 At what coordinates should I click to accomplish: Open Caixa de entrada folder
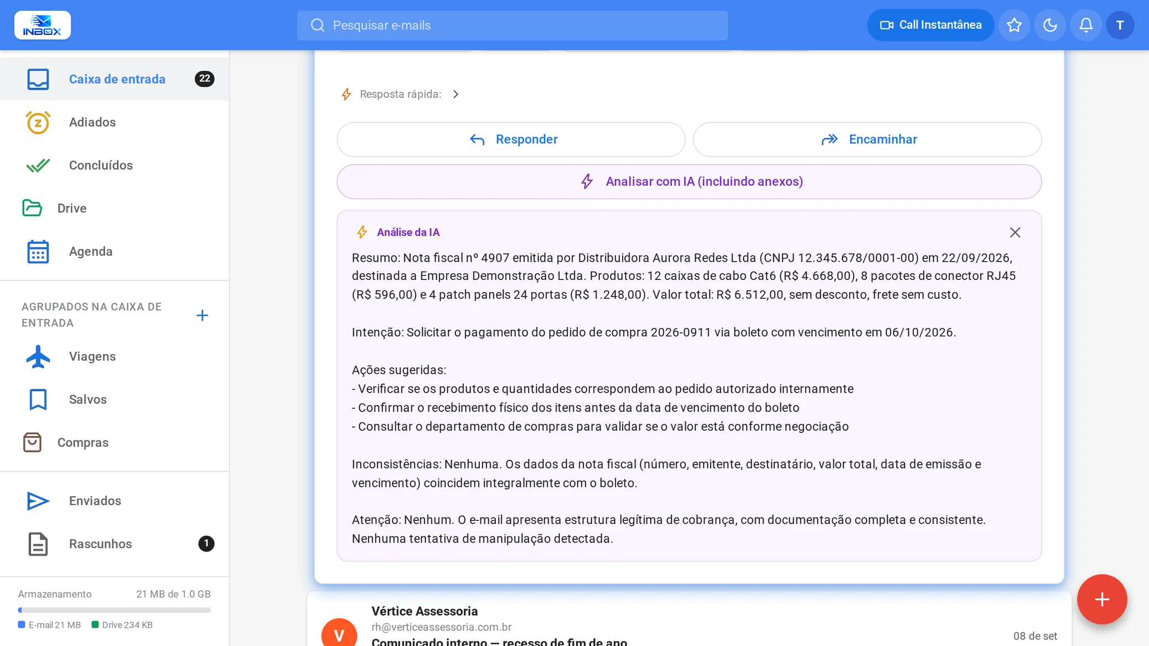click(x=115, y=79)
